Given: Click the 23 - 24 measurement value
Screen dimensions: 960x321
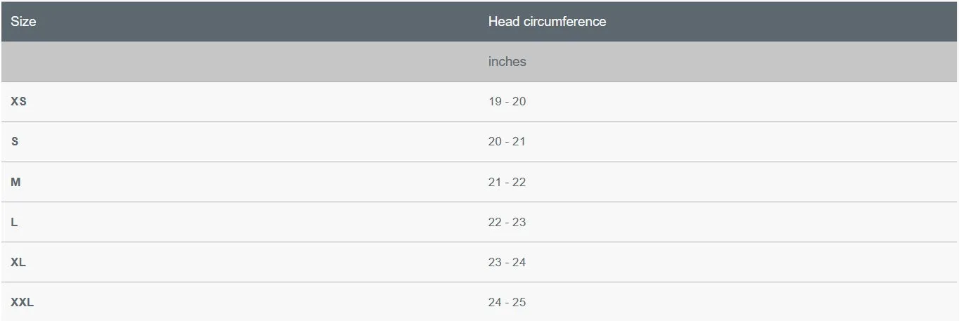Looking at the screenshot, I should tap(507, 263).
